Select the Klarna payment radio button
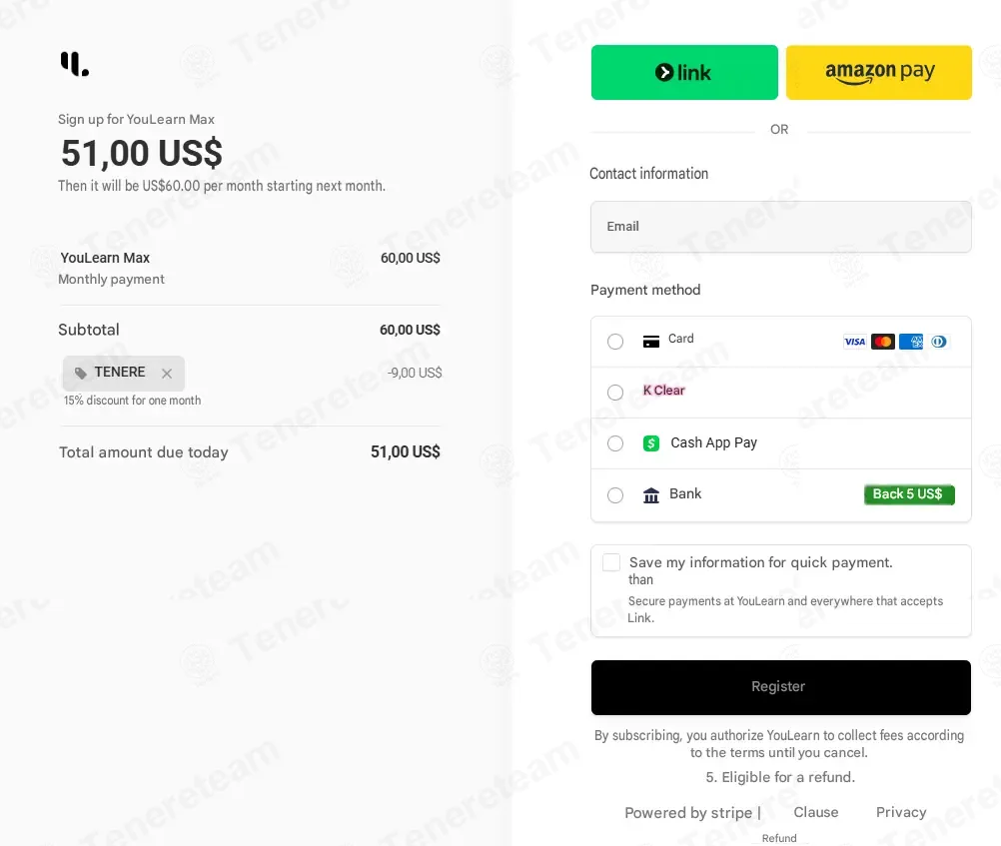The image size is (1001, 846). pyautogui.click(x=615, y=392)
